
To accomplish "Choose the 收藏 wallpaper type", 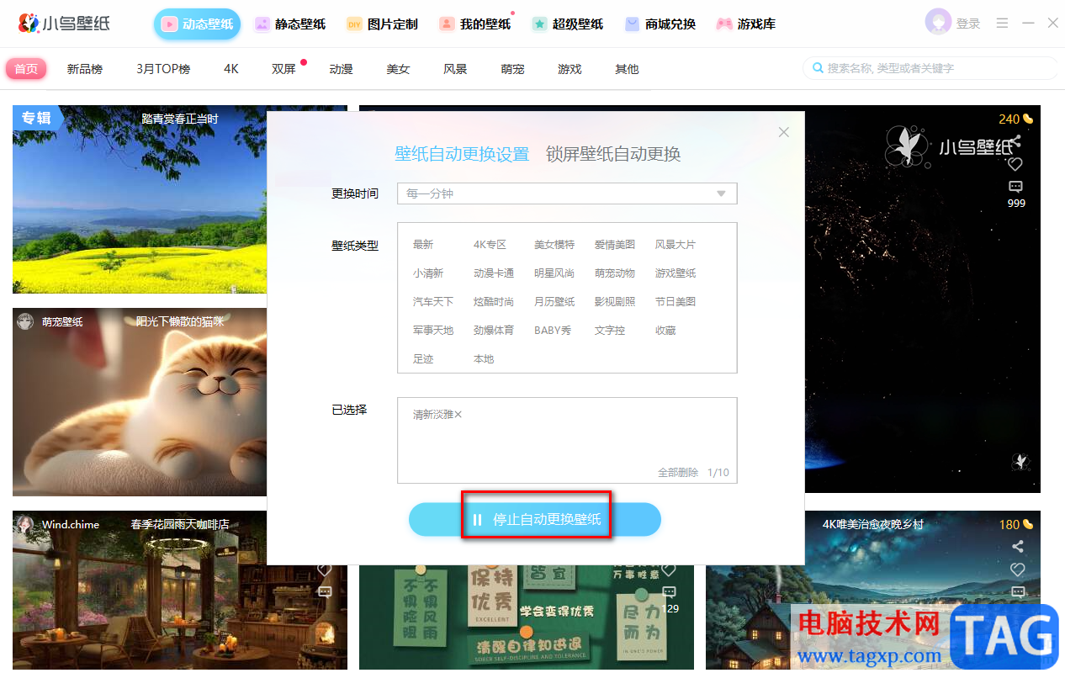I will pyautogui.click(x=665, y=331).
